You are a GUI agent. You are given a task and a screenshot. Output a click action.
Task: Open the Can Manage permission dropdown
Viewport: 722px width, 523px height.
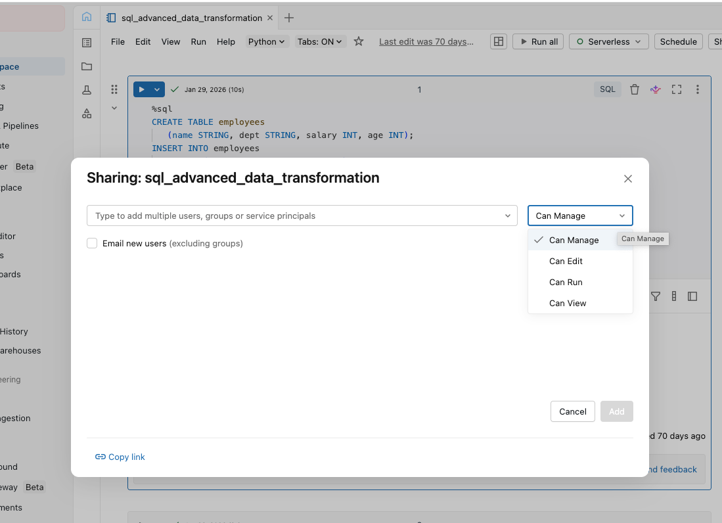580,216
